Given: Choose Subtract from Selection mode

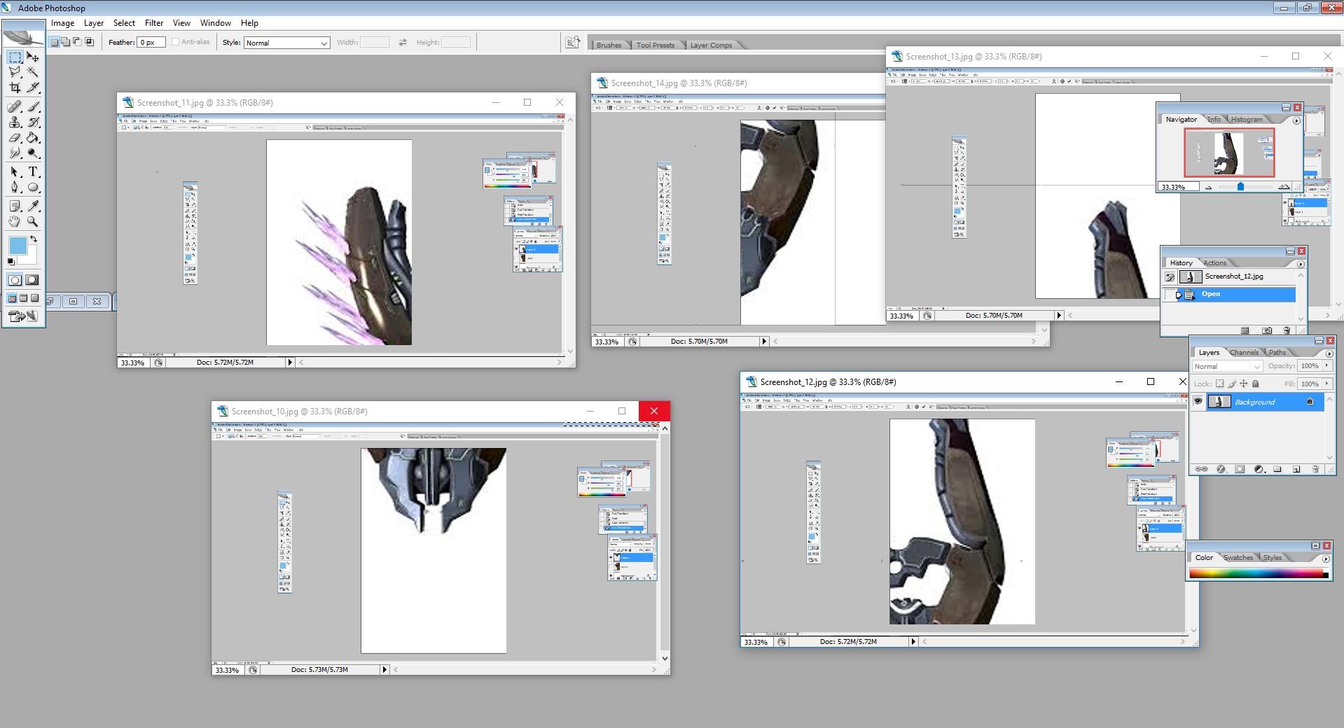Looking at the screenshot, I should click(x=77, y=42).
